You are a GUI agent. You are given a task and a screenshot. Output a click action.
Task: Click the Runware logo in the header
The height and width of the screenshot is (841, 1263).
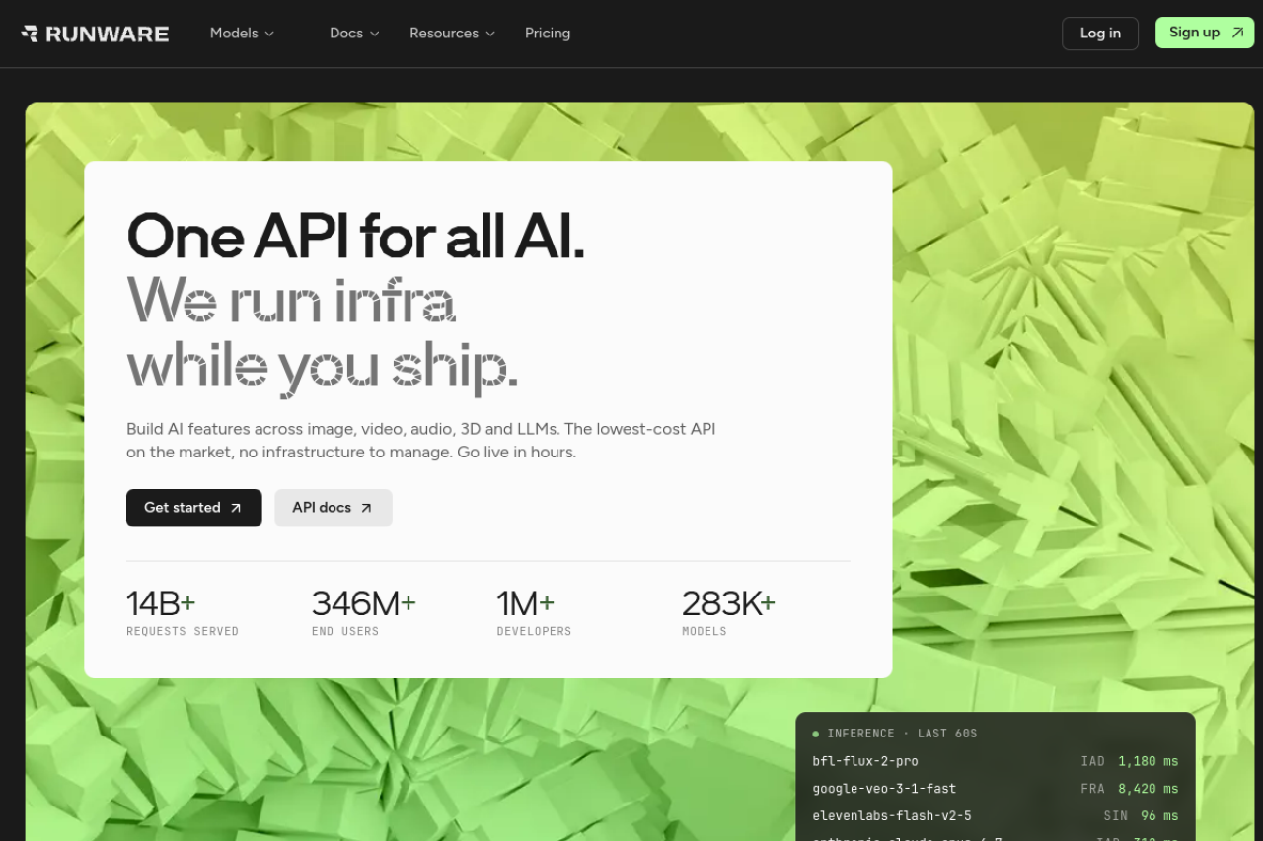pos(95,34)
